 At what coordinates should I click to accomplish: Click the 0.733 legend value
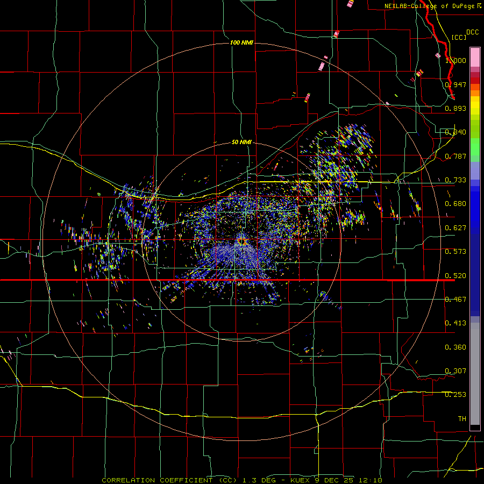pyautogui.click(x=455, y=180)
